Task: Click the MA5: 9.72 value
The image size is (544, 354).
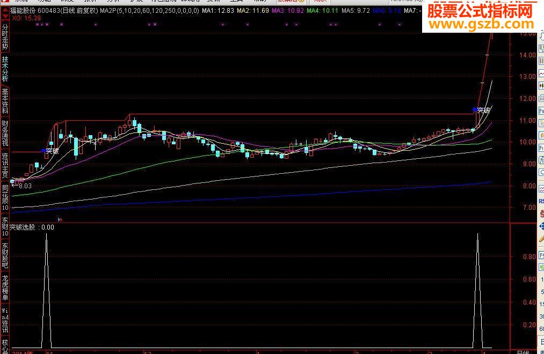Action: (x=356, y=11)
